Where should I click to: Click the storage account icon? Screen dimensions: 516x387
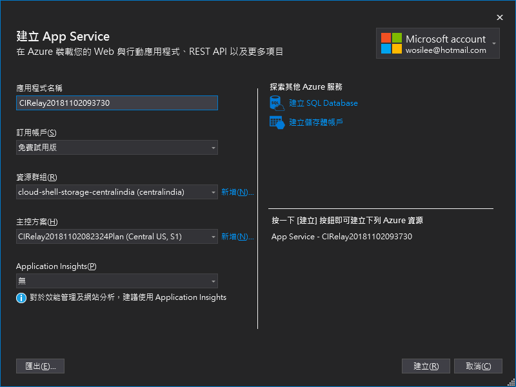click(277, 122)
